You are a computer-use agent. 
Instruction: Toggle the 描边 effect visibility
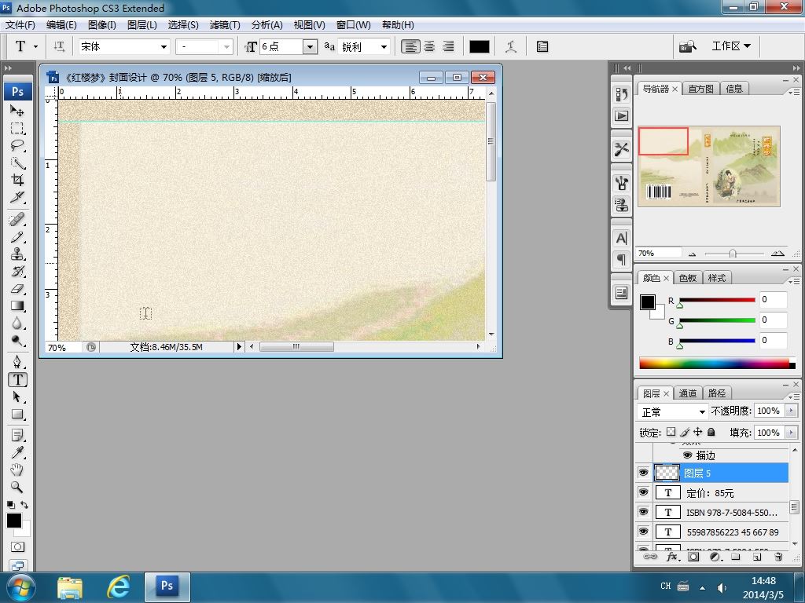pyautogui.click(x=687, y=455)
